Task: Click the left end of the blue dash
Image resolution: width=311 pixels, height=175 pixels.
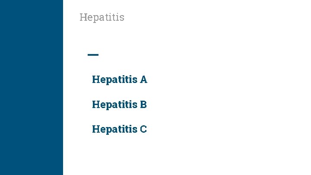Action: [89, 55]
